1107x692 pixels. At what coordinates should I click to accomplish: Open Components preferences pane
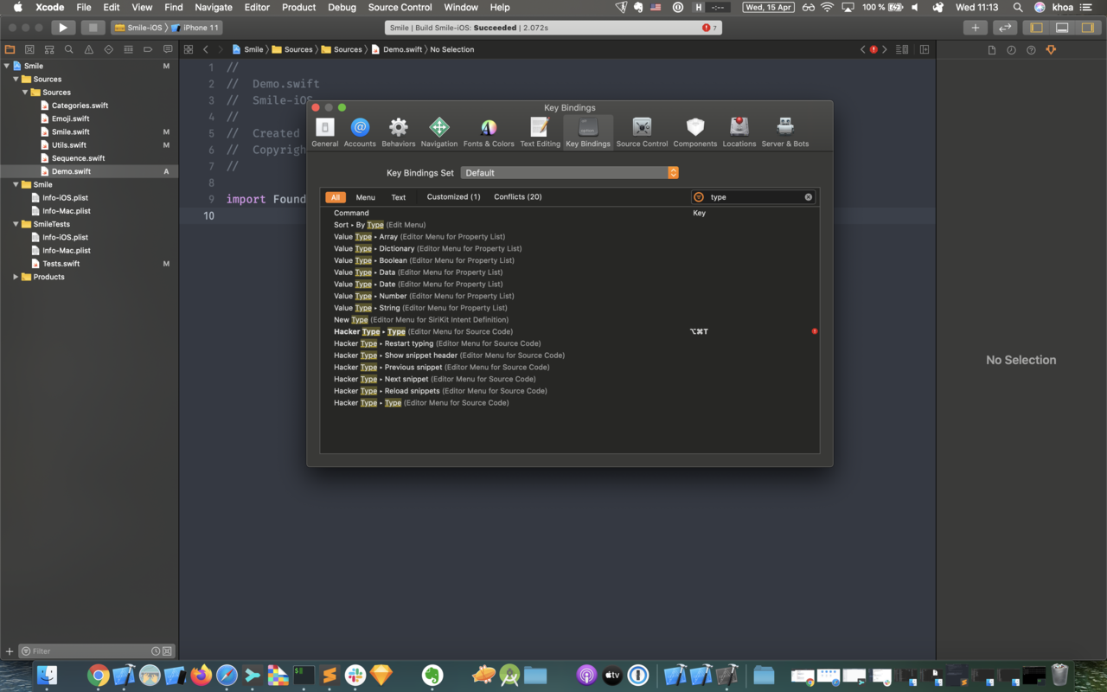point(694,131)
